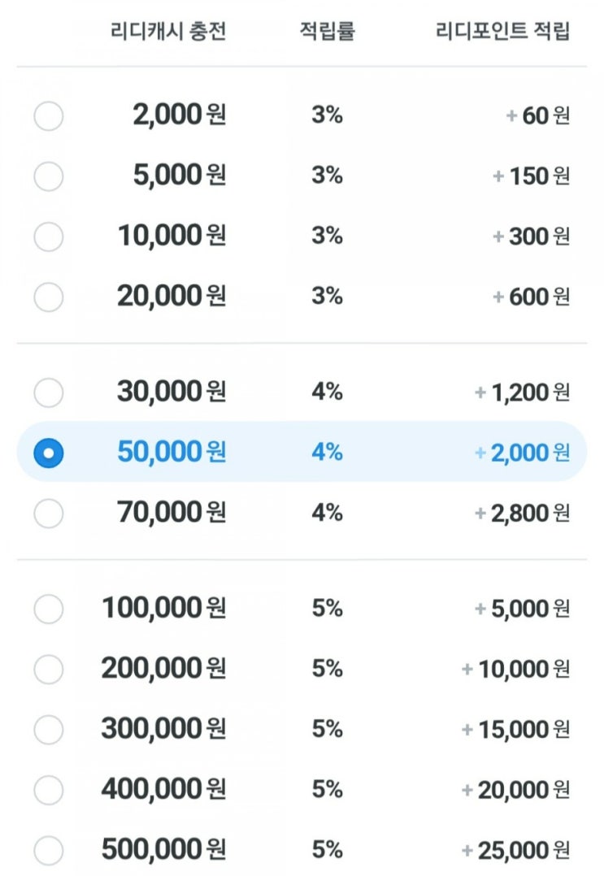This screenshot has width=604, height=876.
Task: Select the 2,000원 charge radio button
Action: 49,116
